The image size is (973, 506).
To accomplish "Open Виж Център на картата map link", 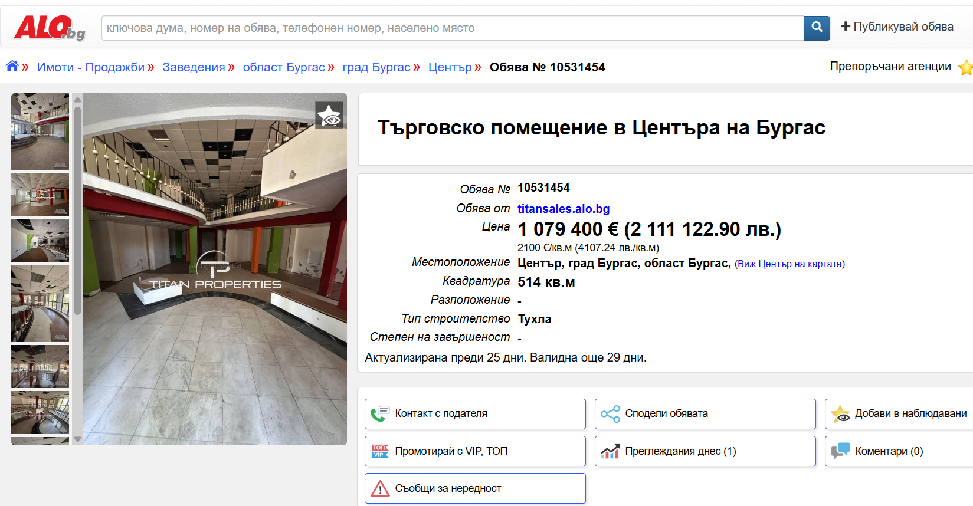I will pyautogui.click(x=789, y=264).
